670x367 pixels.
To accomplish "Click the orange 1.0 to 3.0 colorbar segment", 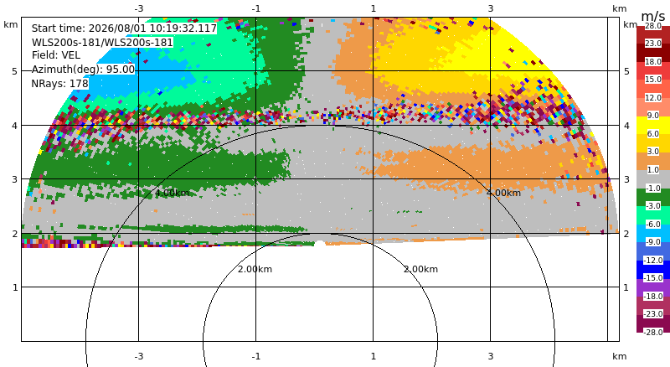I will coord(653,161).
